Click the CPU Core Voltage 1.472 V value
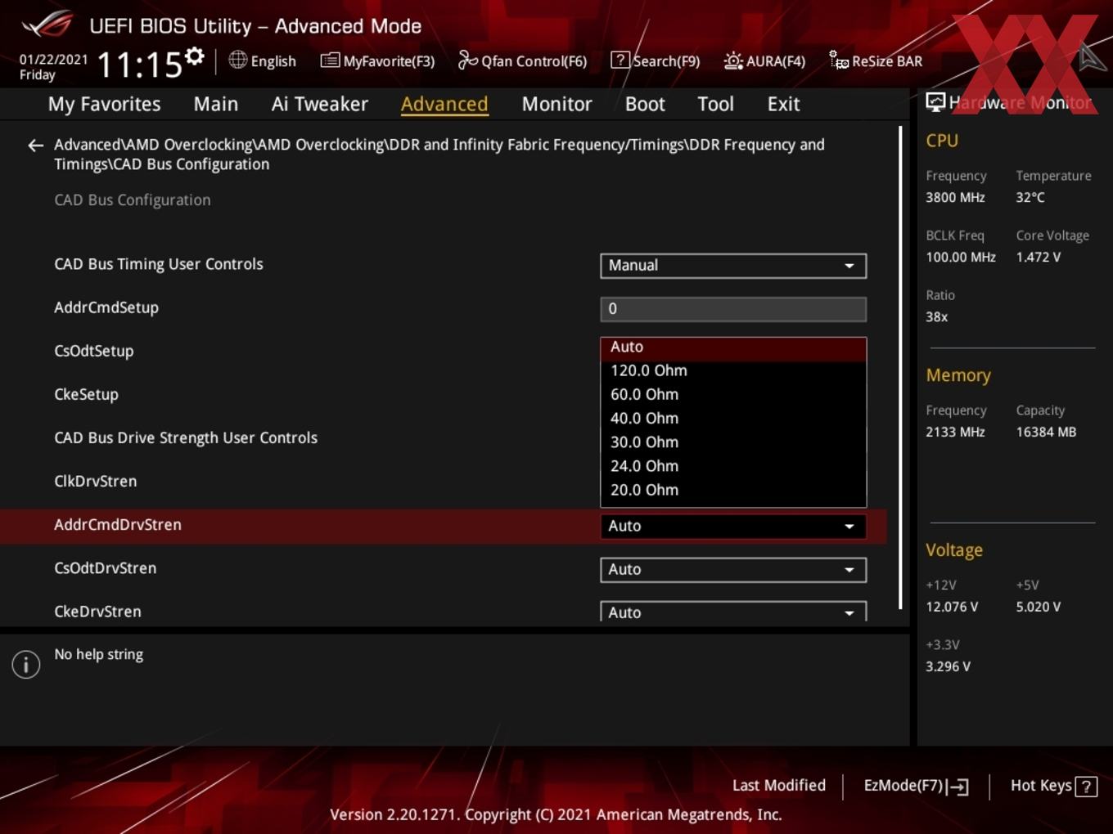 1039,257
